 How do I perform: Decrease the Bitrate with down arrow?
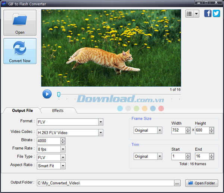63,142
